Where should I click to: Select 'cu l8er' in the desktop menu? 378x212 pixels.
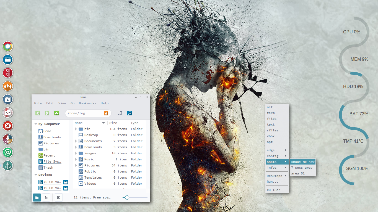point(277,190)
